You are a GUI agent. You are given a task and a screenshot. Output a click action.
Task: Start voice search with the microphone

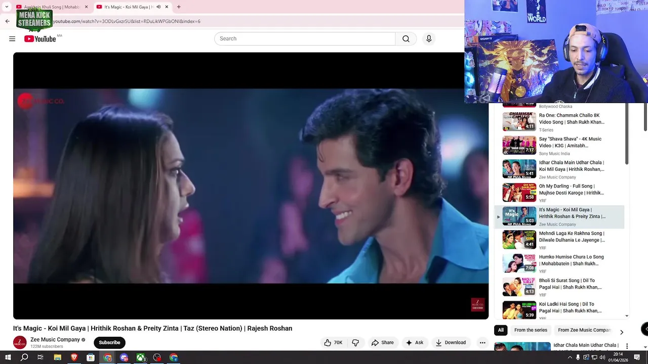[x=429, y=39]
